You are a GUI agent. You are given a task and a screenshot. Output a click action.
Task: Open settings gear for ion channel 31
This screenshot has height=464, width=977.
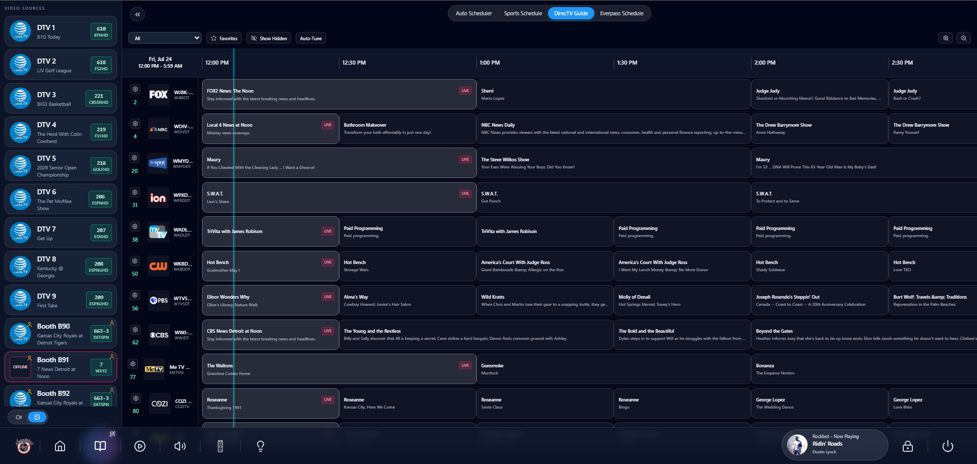click(x=135, y=192)
